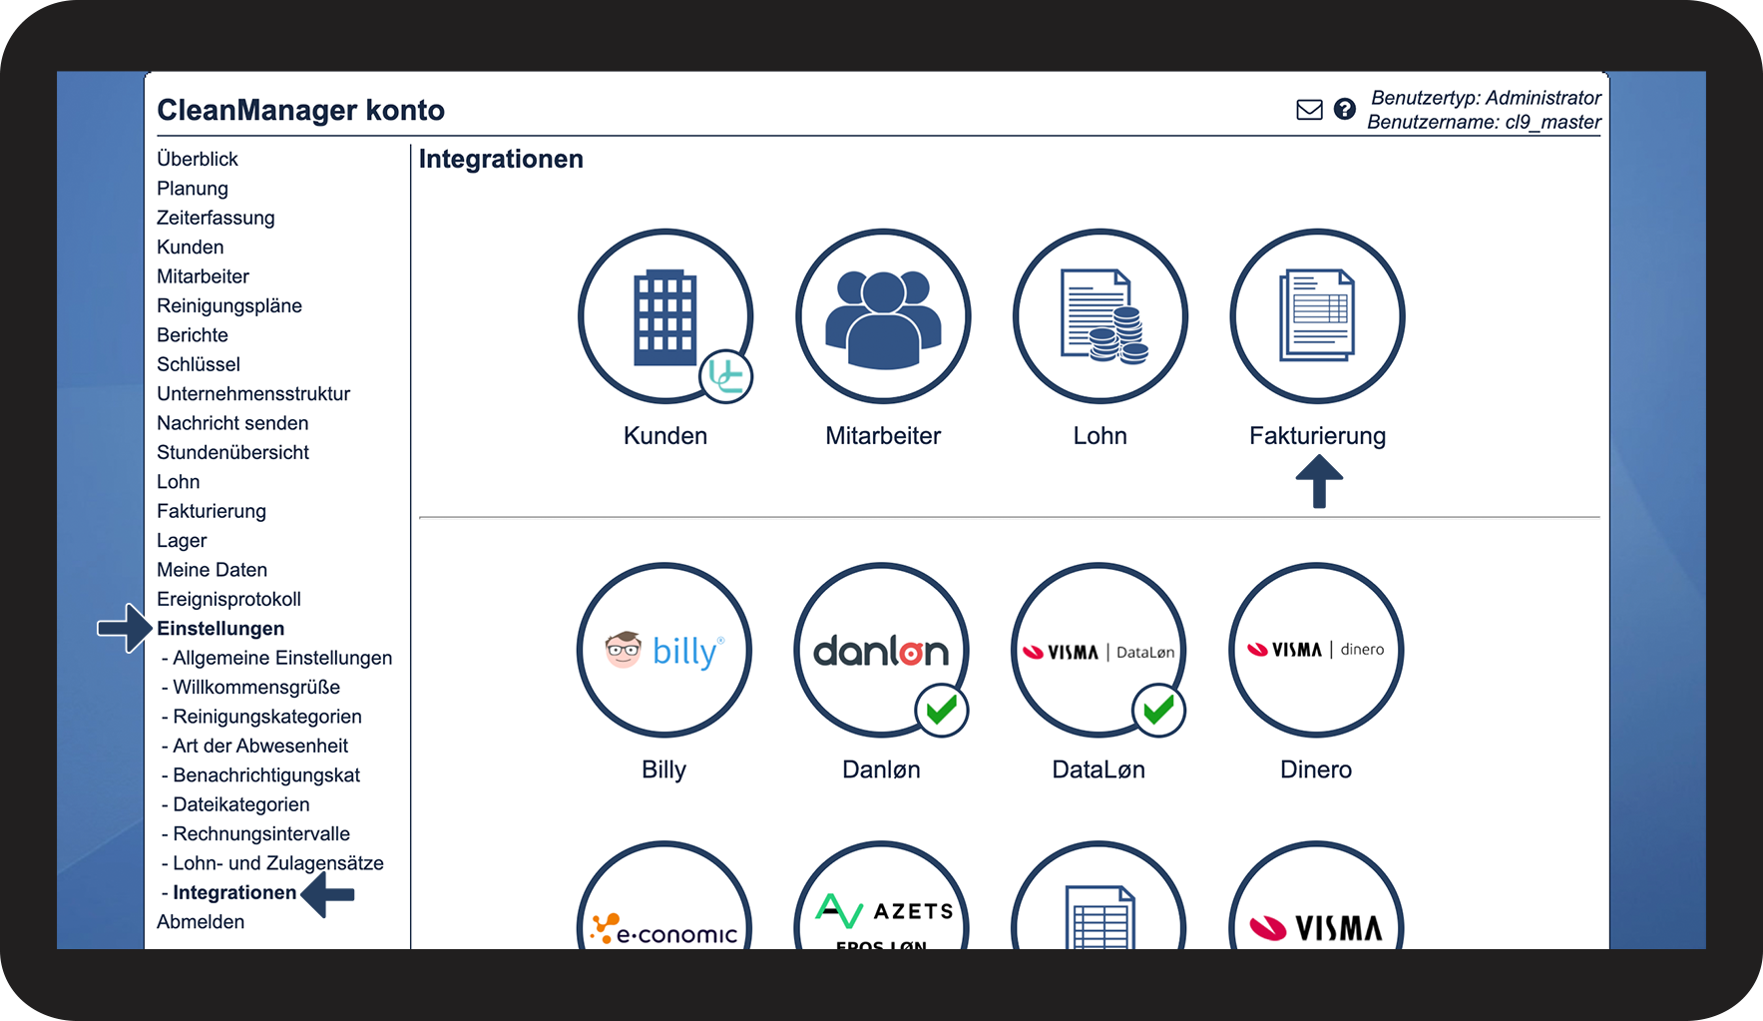The image size is (1763, 1021).
Task: Go to Schlüssel in the sidebar
Action: [199, 364]
